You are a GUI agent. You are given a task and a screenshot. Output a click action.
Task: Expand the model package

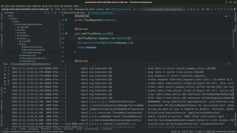pyautogui.click(x=16, y=33)
